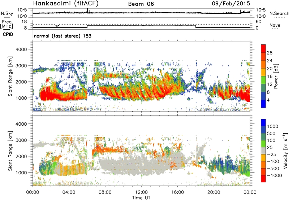Click gray segment of velocity colorbar
The image size is (289, 200).
pos(263,151)
